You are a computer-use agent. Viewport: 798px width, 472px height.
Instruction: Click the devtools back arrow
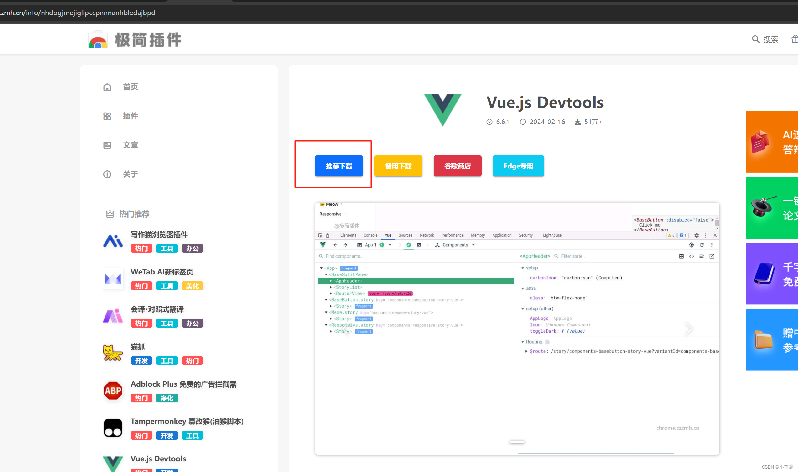coord(335,245)
